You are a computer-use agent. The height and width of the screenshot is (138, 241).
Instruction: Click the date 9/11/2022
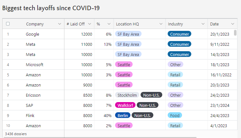pos(220,44)
